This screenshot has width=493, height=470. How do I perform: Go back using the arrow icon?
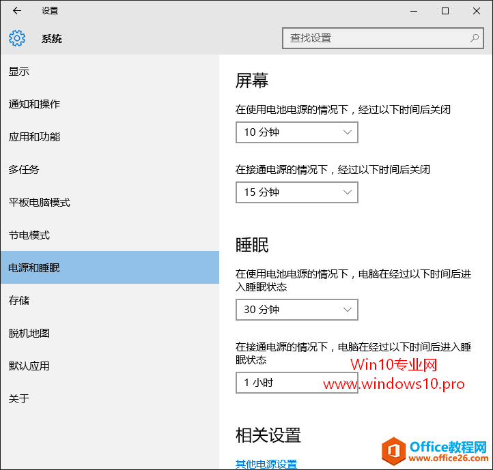(17, 11)
